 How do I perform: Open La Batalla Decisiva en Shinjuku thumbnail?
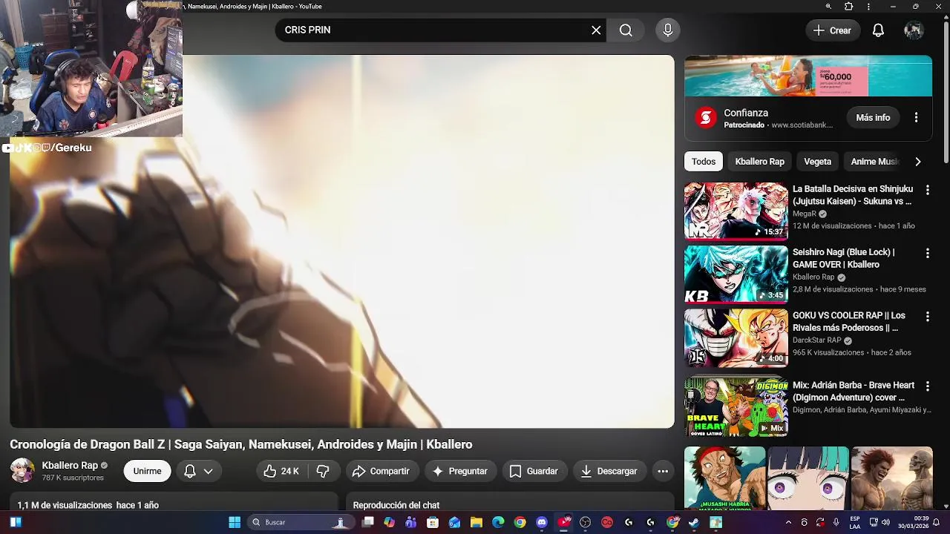(736, 211)
